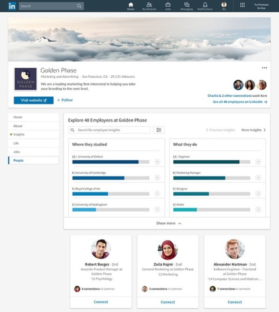Open Zoila Najmi profile photo

point(168,250)
